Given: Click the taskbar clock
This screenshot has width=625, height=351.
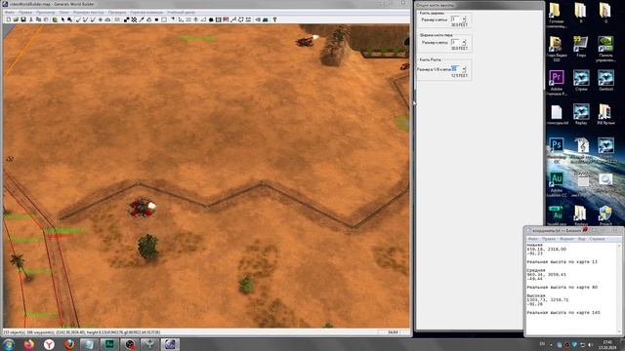Looking at the screenshot, I should 607,344.
